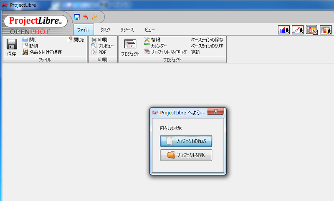Click ベースラインの保存

point(207,40)
